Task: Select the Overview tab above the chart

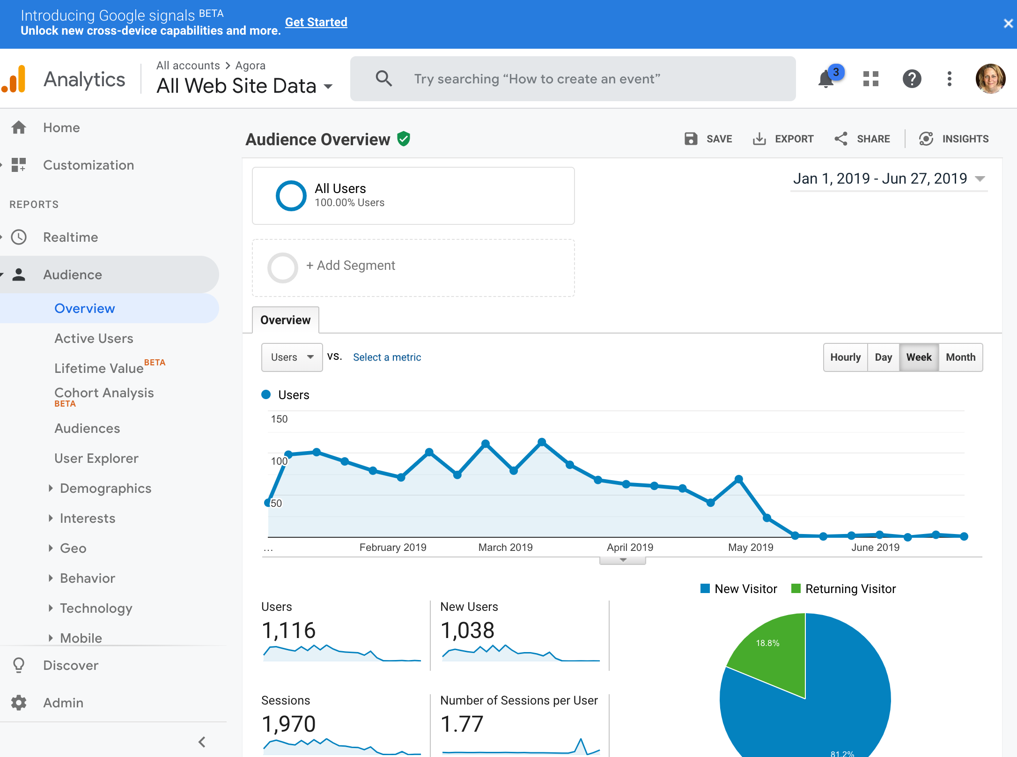Action: (286, 320)
